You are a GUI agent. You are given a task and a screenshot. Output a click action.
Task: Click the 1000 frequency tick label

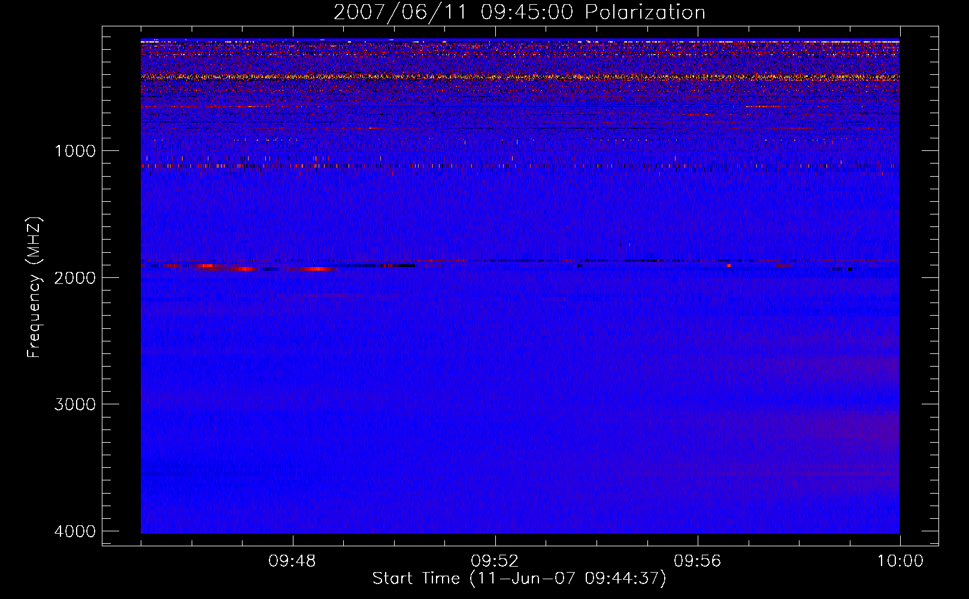pos(75,151)
